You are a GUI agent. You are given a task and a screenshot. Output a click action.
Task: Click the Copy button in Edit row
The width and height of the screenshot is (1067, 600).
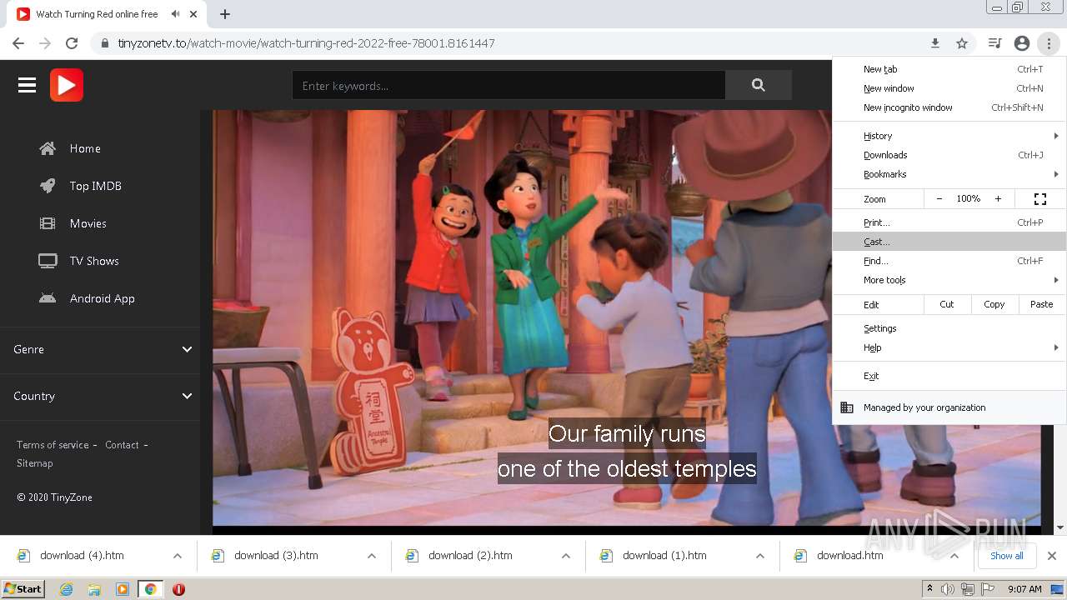994,304
